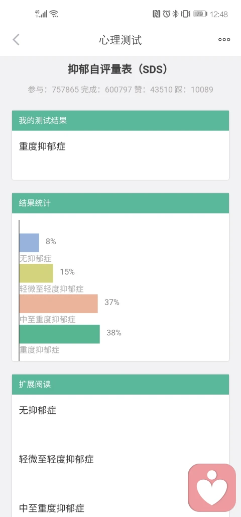Select the green 38% 重度抑郁症 bar
The height and width of the screenshot is (517, 241).
[60, 334]
